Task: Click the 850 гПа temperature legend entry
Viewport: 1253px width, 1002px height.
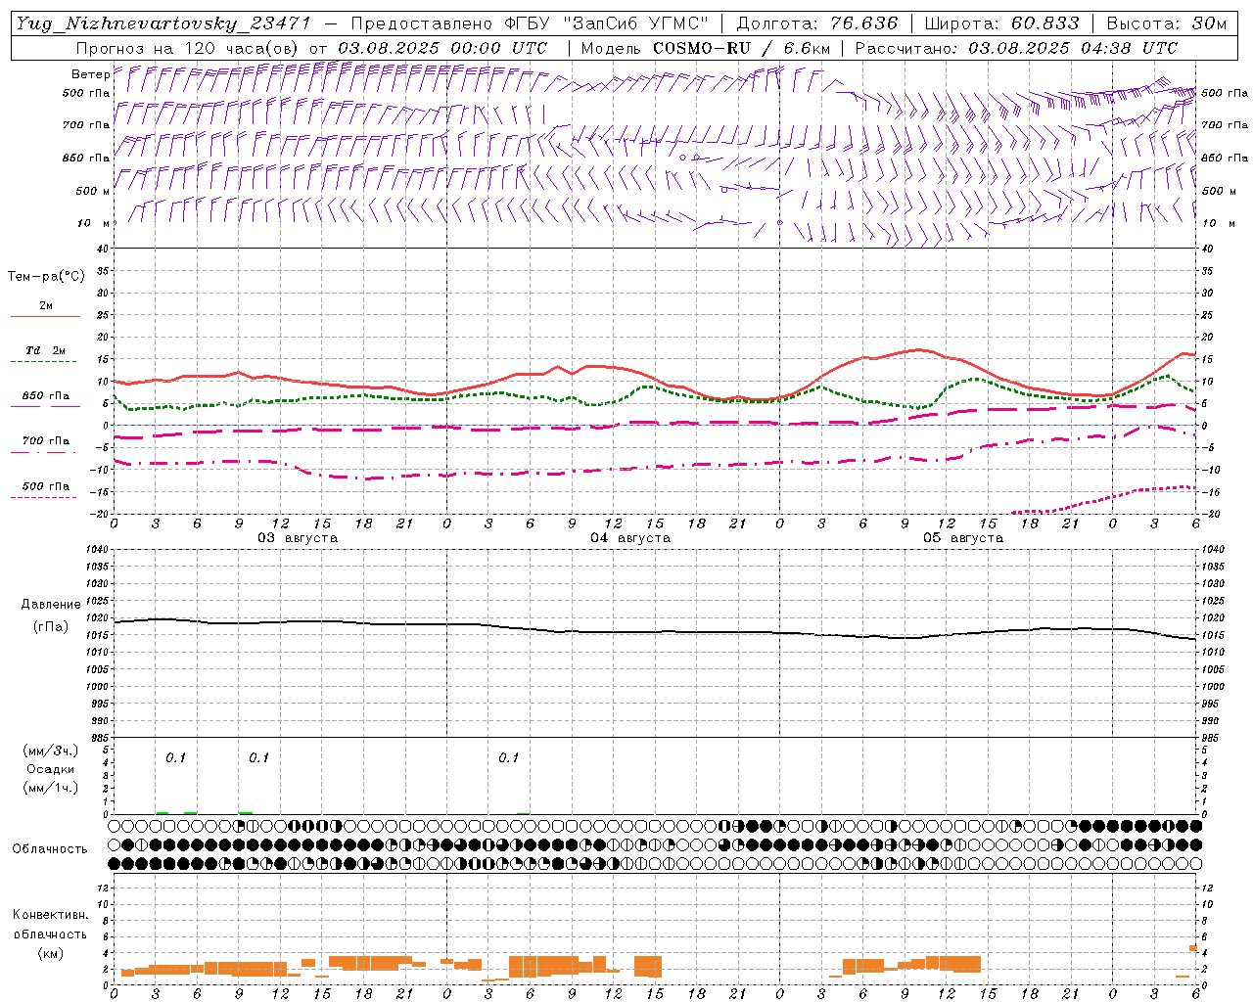Action: click(x=46, y=396)
